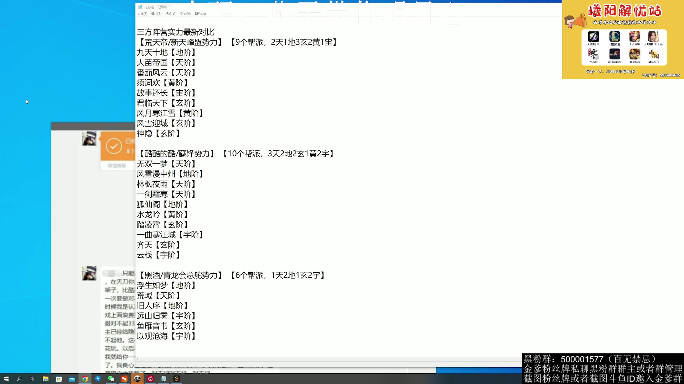Open NetEase Cloud Music taskbar icon
Image resolution: width=684 pixels, height=384 pixels.
click(150, 379)
